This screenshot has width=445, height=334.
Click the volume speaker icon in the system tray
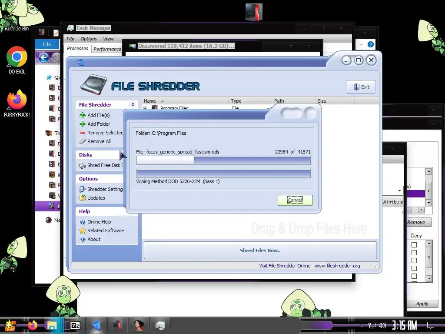(x=382, y=325)
